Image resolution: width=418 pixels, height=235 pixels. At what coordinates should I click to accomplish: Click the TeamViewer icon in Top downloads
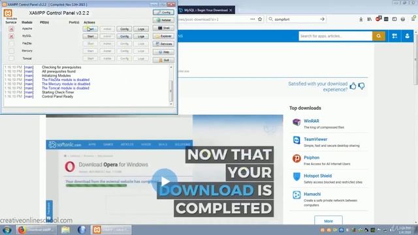click(x=297, y=140)
